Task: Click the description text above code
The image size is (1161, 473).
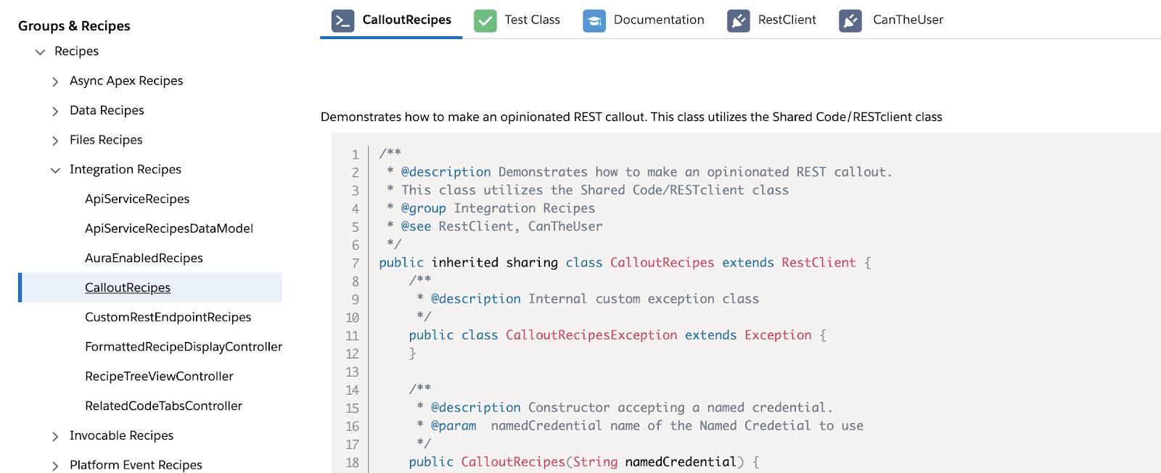Action: pyautogui.click(x=631, y=117)
